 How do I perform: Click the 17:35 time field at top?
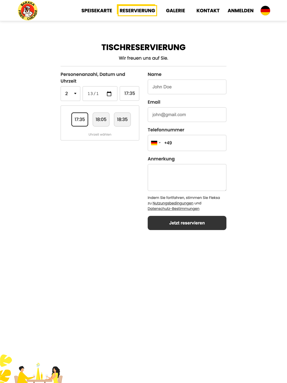[x=129, y=94]
